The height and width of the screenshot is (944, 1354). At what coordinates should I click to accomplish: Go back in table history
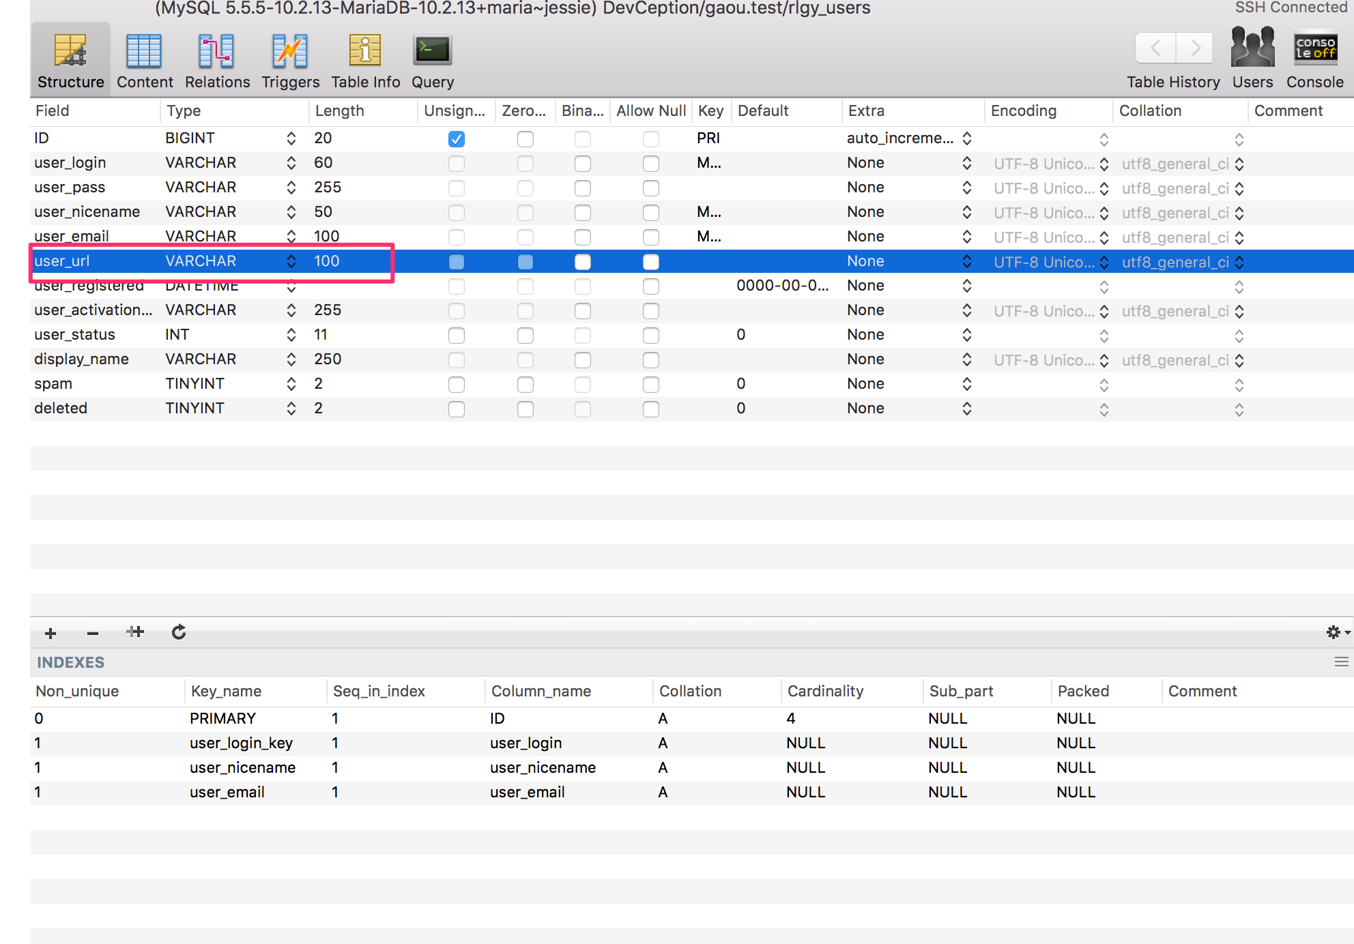(x=1155, y=48)
